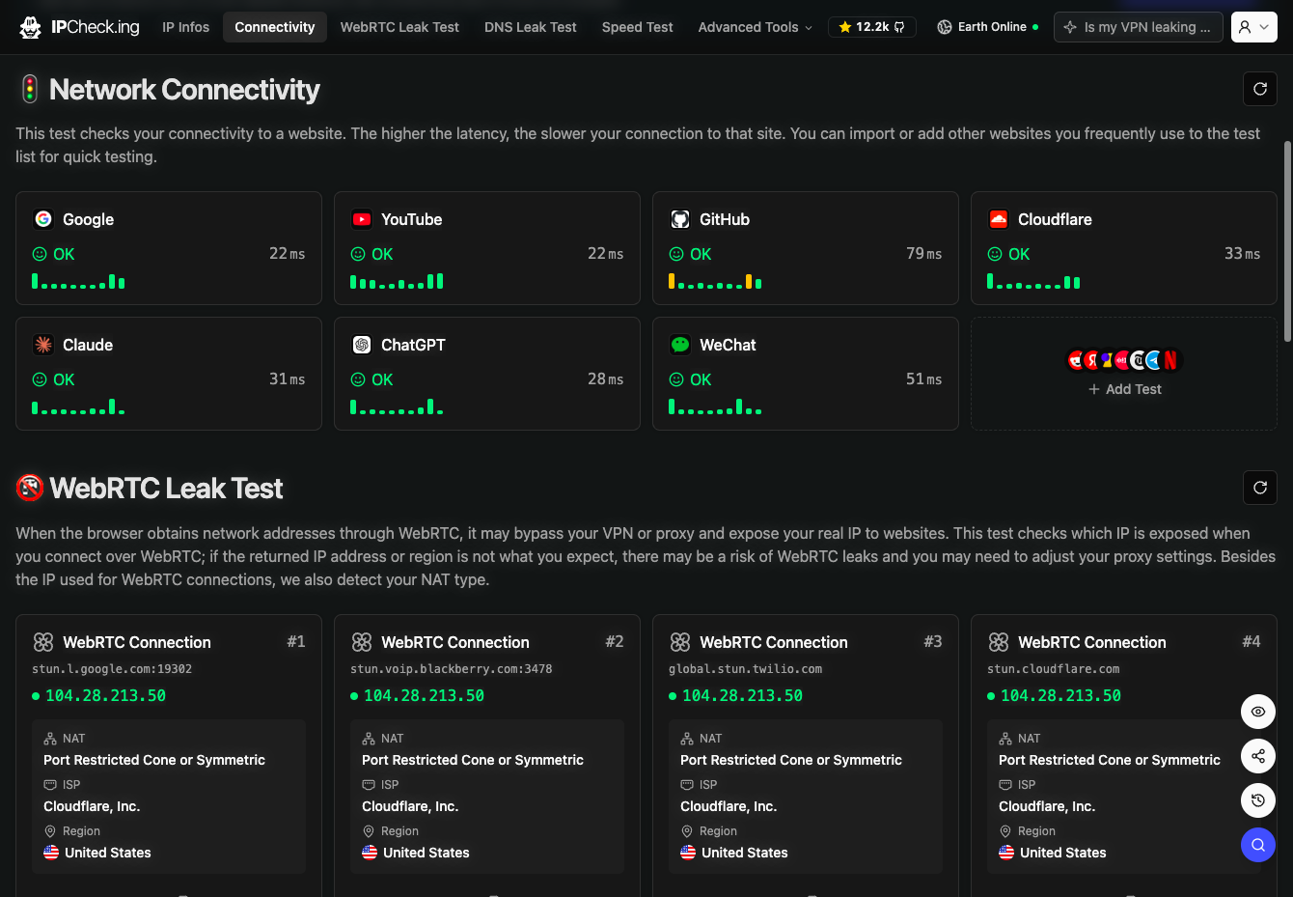The image size is (1293, 897).
Task: Click United States region in connection #3
Action: point(744,853)
